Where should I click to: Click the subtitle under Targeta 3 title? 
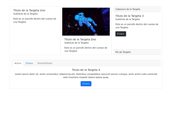pyautogui.click(x=127, y=19)
